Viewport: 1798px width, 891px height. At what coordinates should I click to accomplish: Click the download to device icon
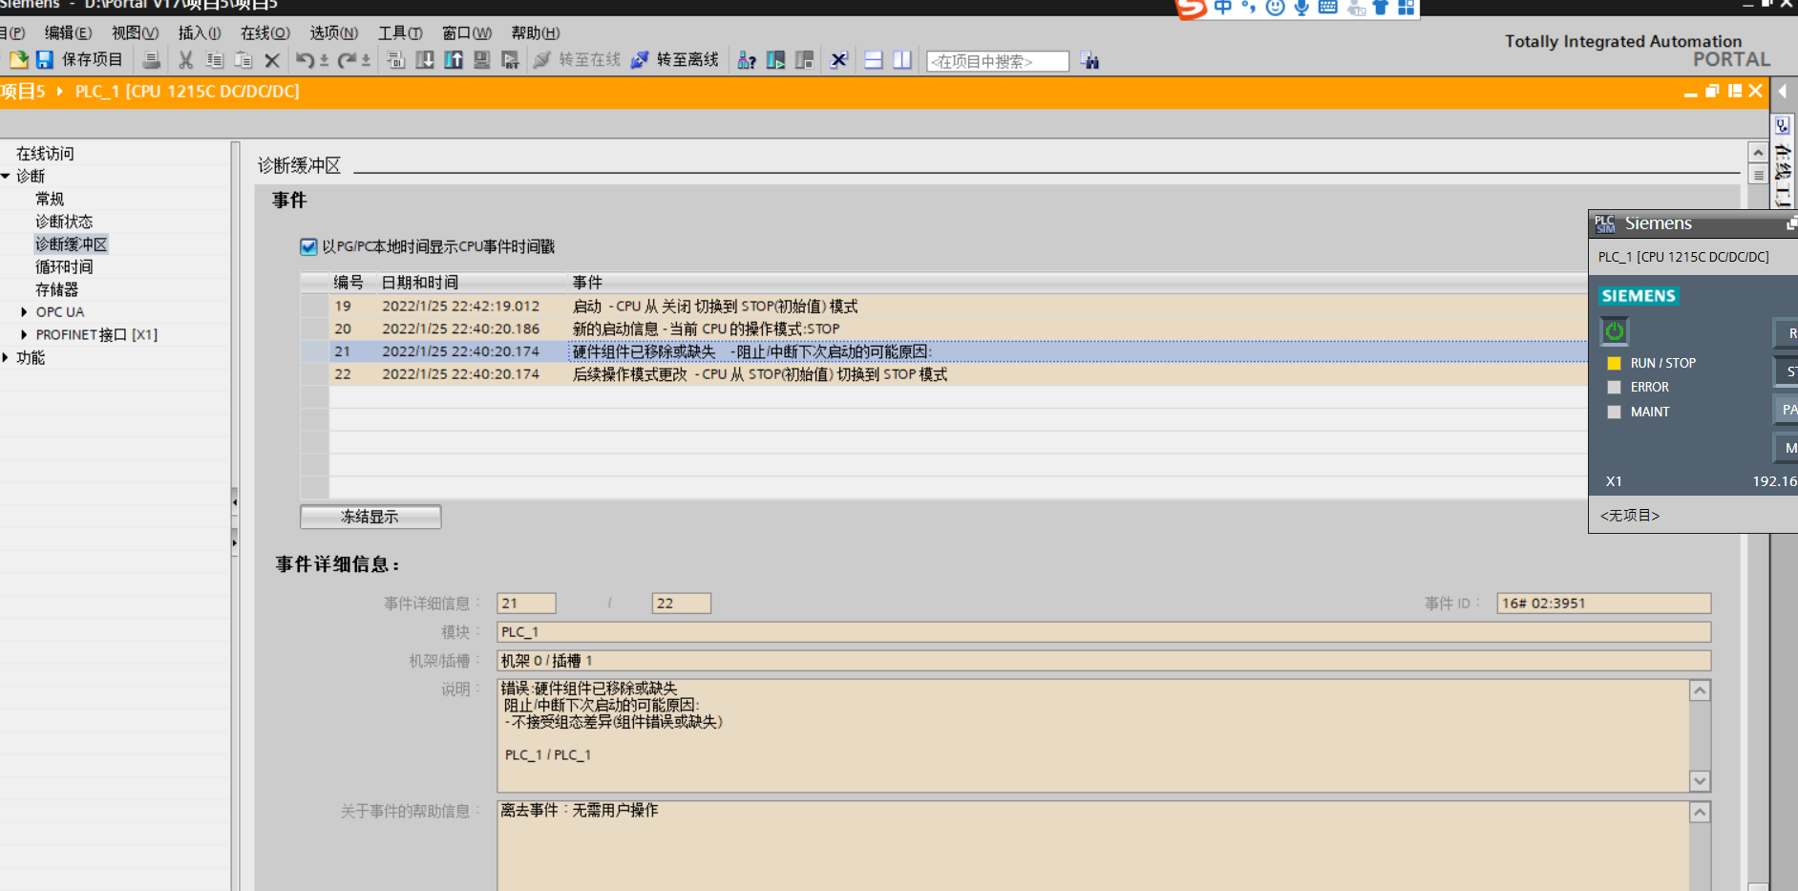tap(425, 60)
